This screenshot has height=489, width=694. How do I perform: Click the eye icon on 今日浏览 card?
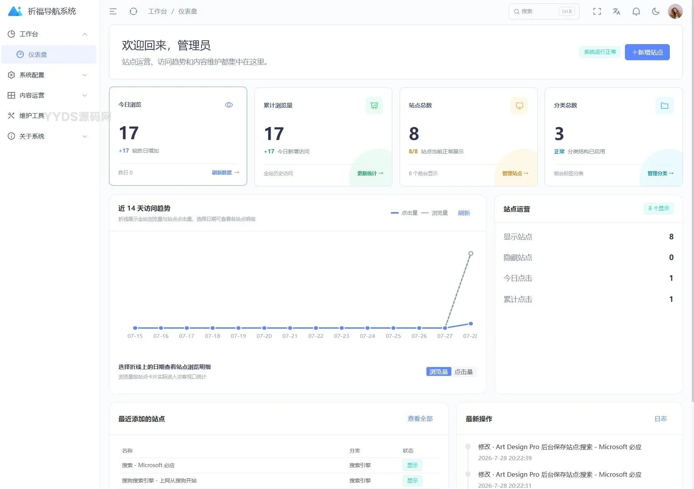[x=229, y=105]
